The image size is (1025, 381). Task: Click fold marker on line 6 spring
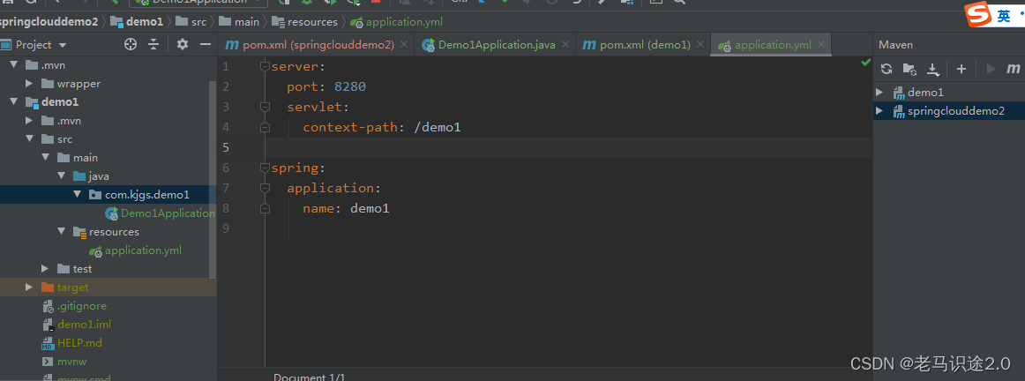[x=265, y=168]
